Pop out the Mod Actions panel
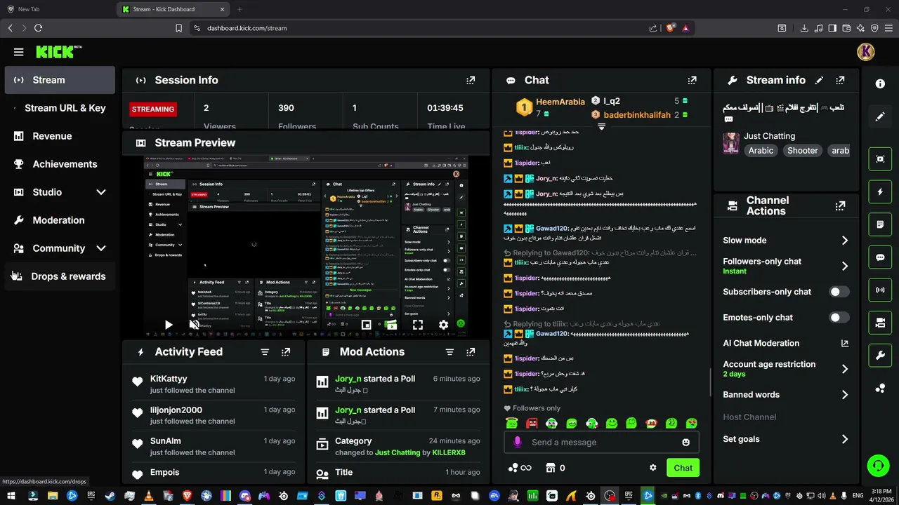Screen dimensions: 899x505 [471, 352]
